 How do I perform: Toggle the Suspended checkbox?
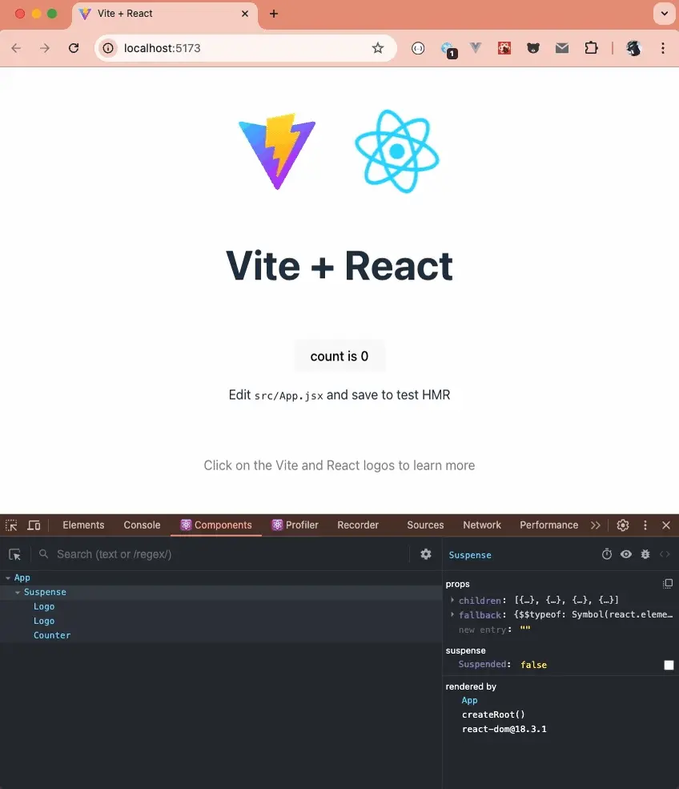point(669,665)
